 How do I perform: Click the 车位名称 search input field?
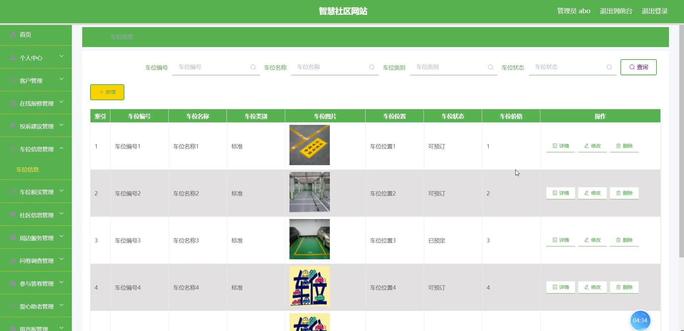[331, 67]
